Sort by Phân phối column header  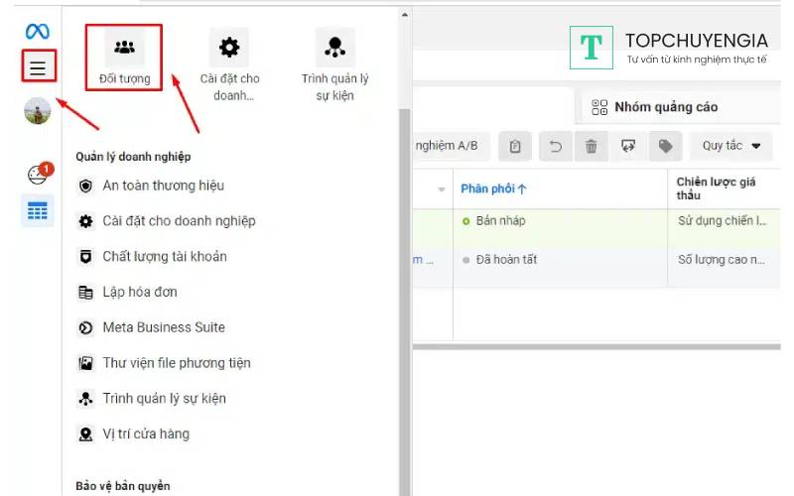click(x=493, y=188)
